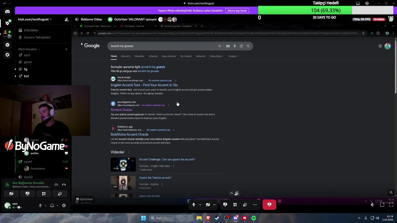The image size is (397, 223).
Task: Expand kick.com/venthegoat server name menu
Action: pos(35,19)
